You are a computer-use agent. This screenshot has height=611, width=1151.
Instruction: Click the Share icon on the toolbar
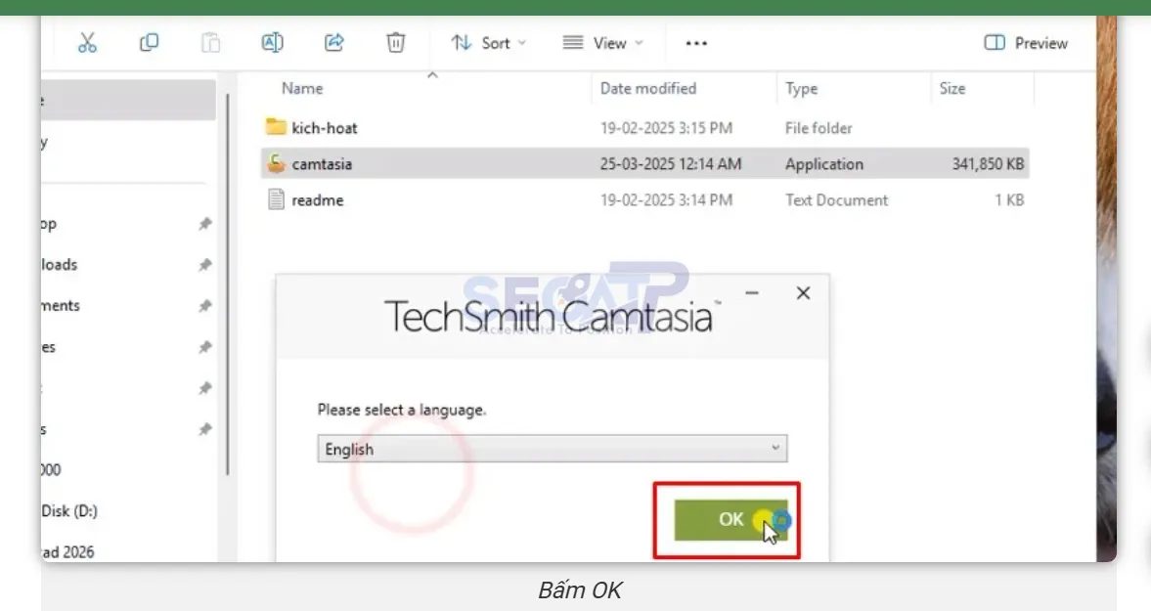[x=333, y=42]
